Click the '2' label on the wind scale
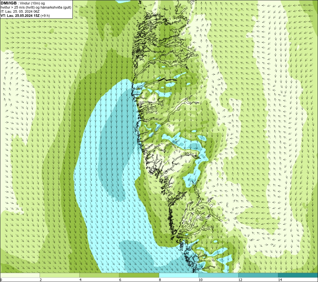 pos(41,280)
